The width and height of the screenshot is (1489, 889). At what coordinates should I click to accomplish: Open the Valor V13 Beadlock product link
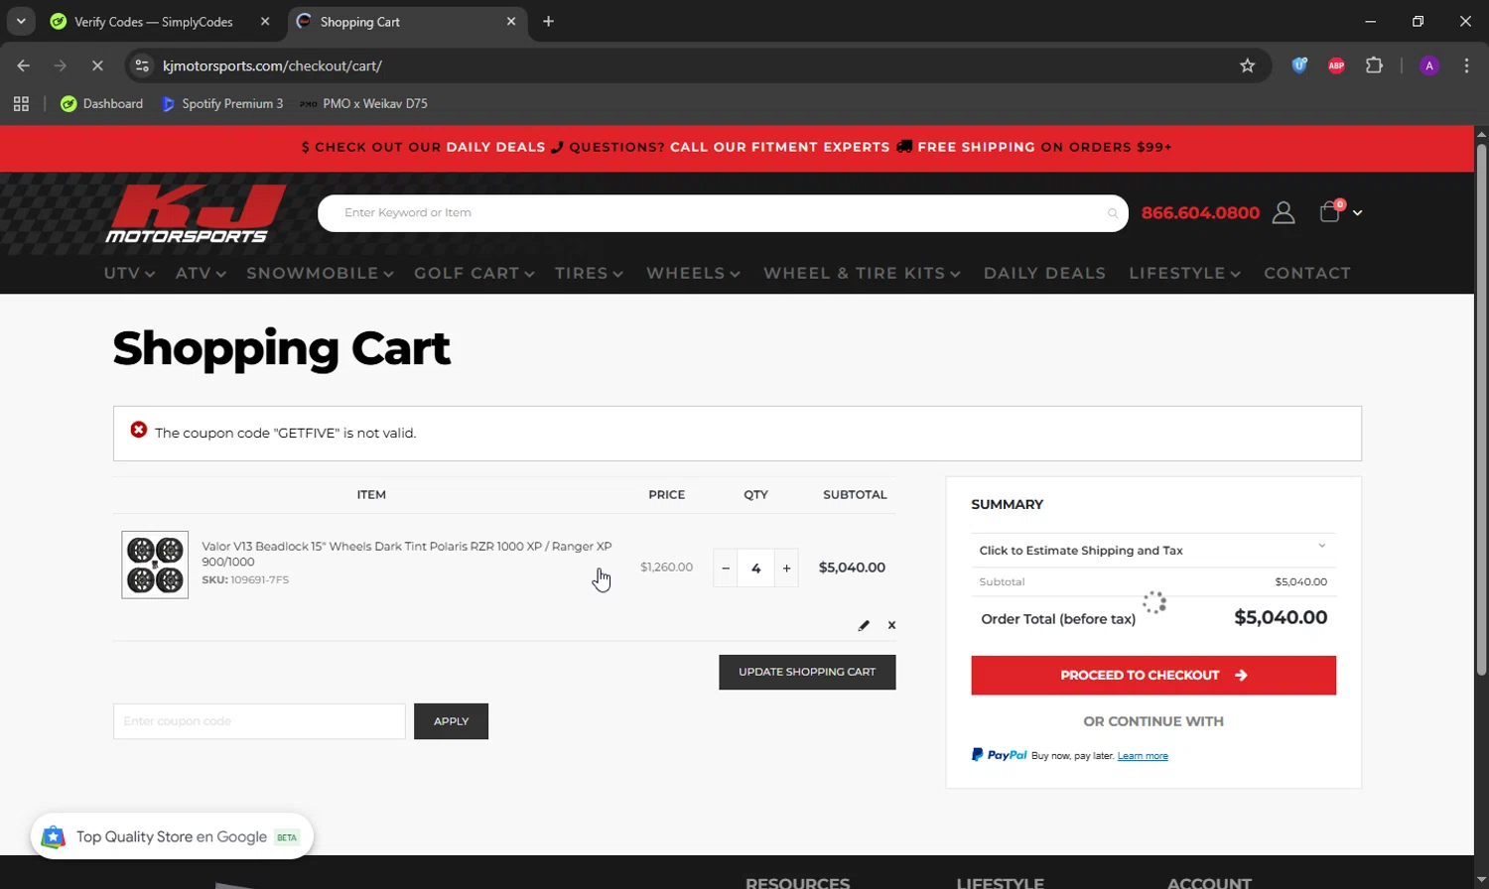406,554
